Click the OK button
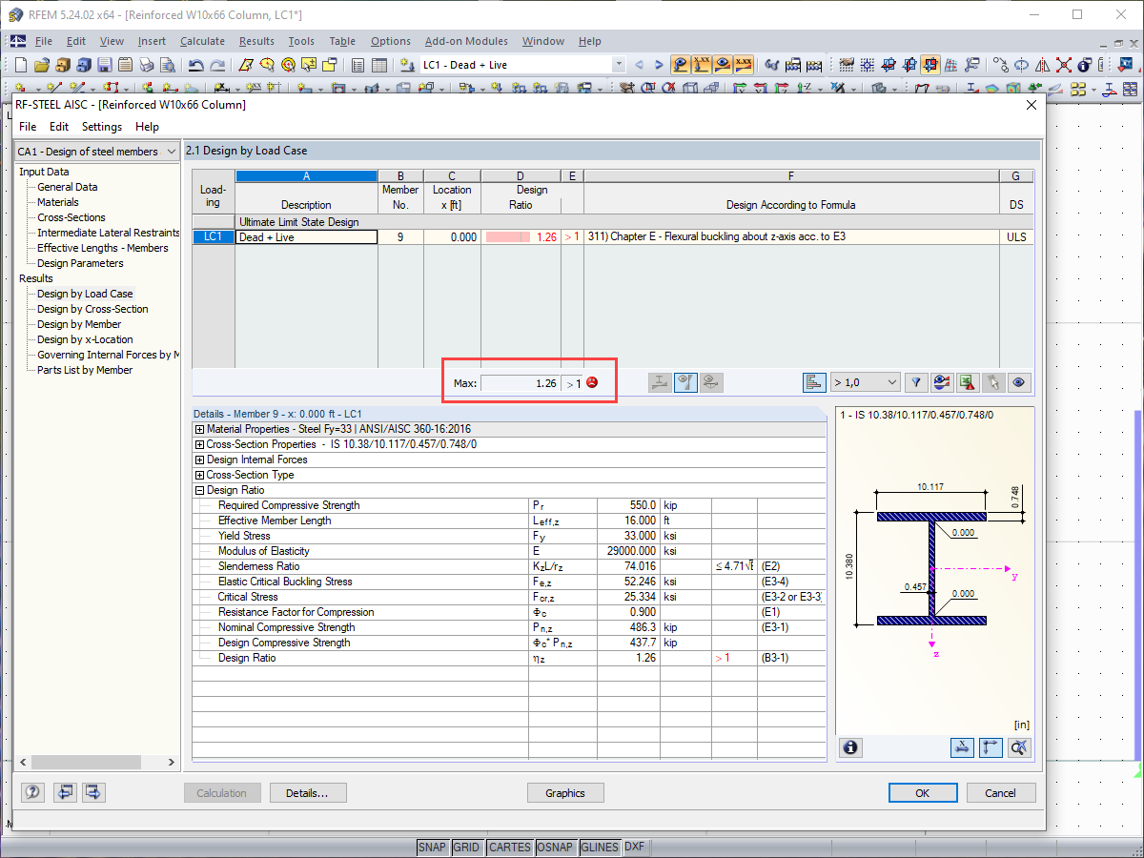The height and width of the screenshot is (858, 1144). point(923,793)
